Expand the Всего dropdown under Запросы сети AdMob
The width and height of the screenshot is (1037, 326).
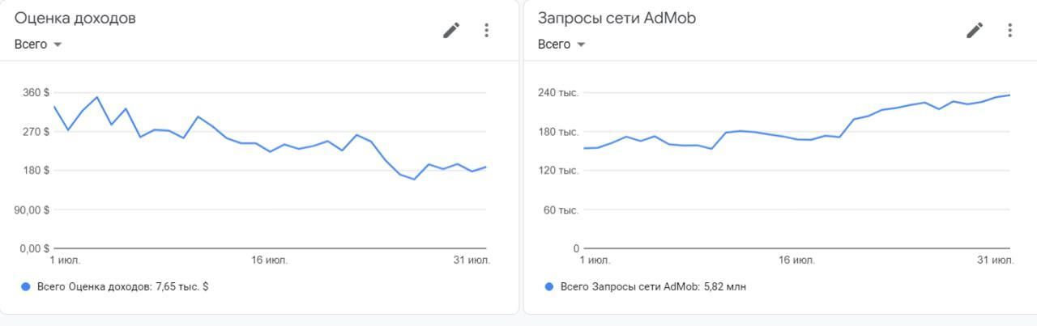point(561,44)
